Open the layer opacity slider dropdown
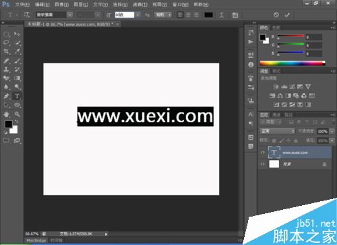 pyautogui.click(x=332, y=132)
